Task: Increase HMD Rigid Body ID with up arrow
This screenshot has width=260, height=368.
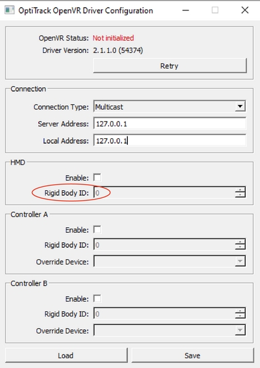Action: [240, 190]
